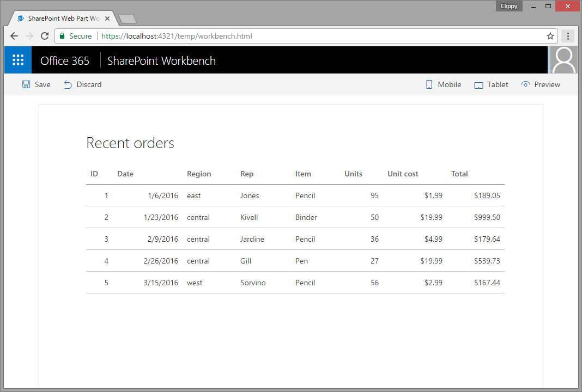Click the SharePoint Workbench title
The width and height of the screenshot is (582, 392).
pos(161,60)
